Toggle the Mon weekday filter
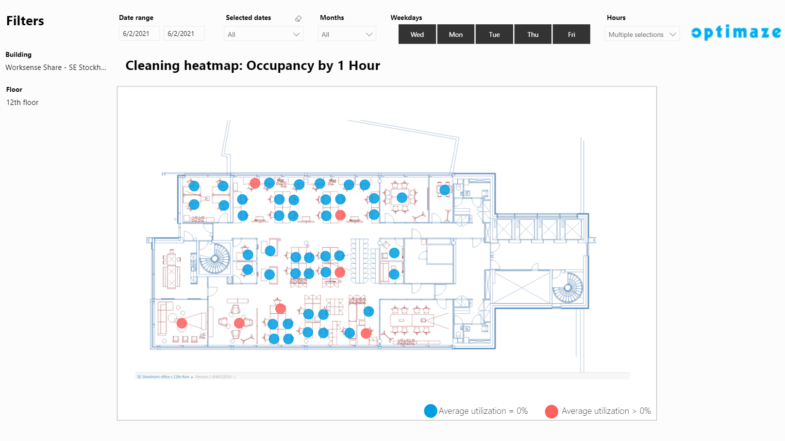Viewport: 785px width, 441px height. click(x=455, y=34)
